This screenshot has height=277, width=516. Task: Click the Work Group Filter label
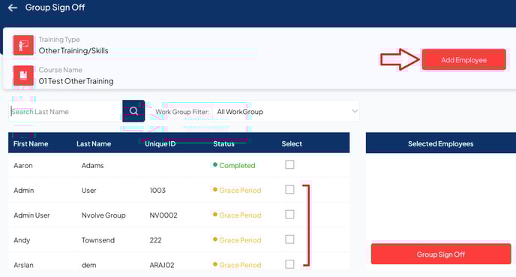[182, 112]
